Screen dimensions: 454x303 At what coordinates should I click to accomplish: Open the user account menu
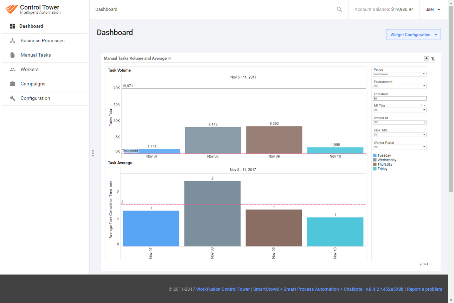(x=433, y=9)
